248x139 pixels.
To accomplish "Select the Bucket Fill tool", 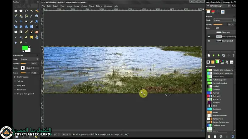I will pos(16,32).
